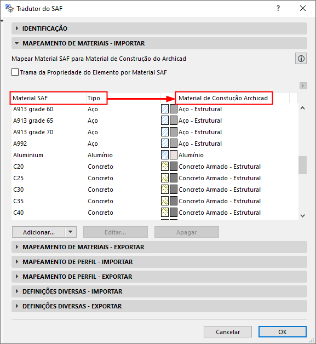Select the A913 grade 65 row
The width and height of the screenshot is (316, 344).
point(154,121)
